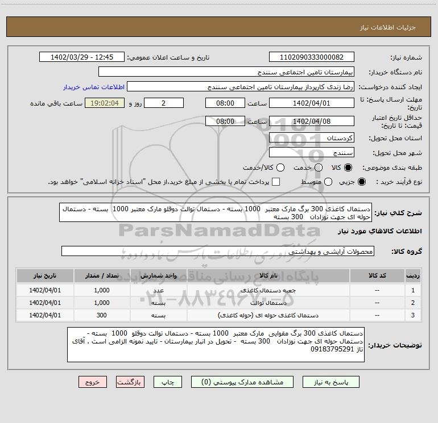Click the 'گروه کالا' product group field
Image resolution: width=438 pixels, height=423 pixels.
pos(217,250)
